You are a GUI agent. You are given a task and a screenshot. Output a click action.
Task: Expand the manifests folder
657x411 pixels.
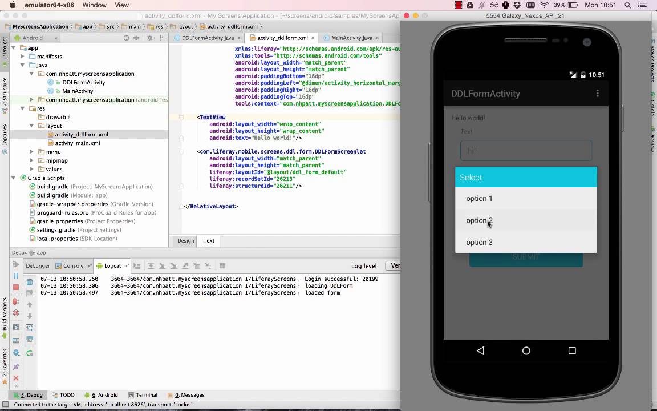tap(23, 56)
